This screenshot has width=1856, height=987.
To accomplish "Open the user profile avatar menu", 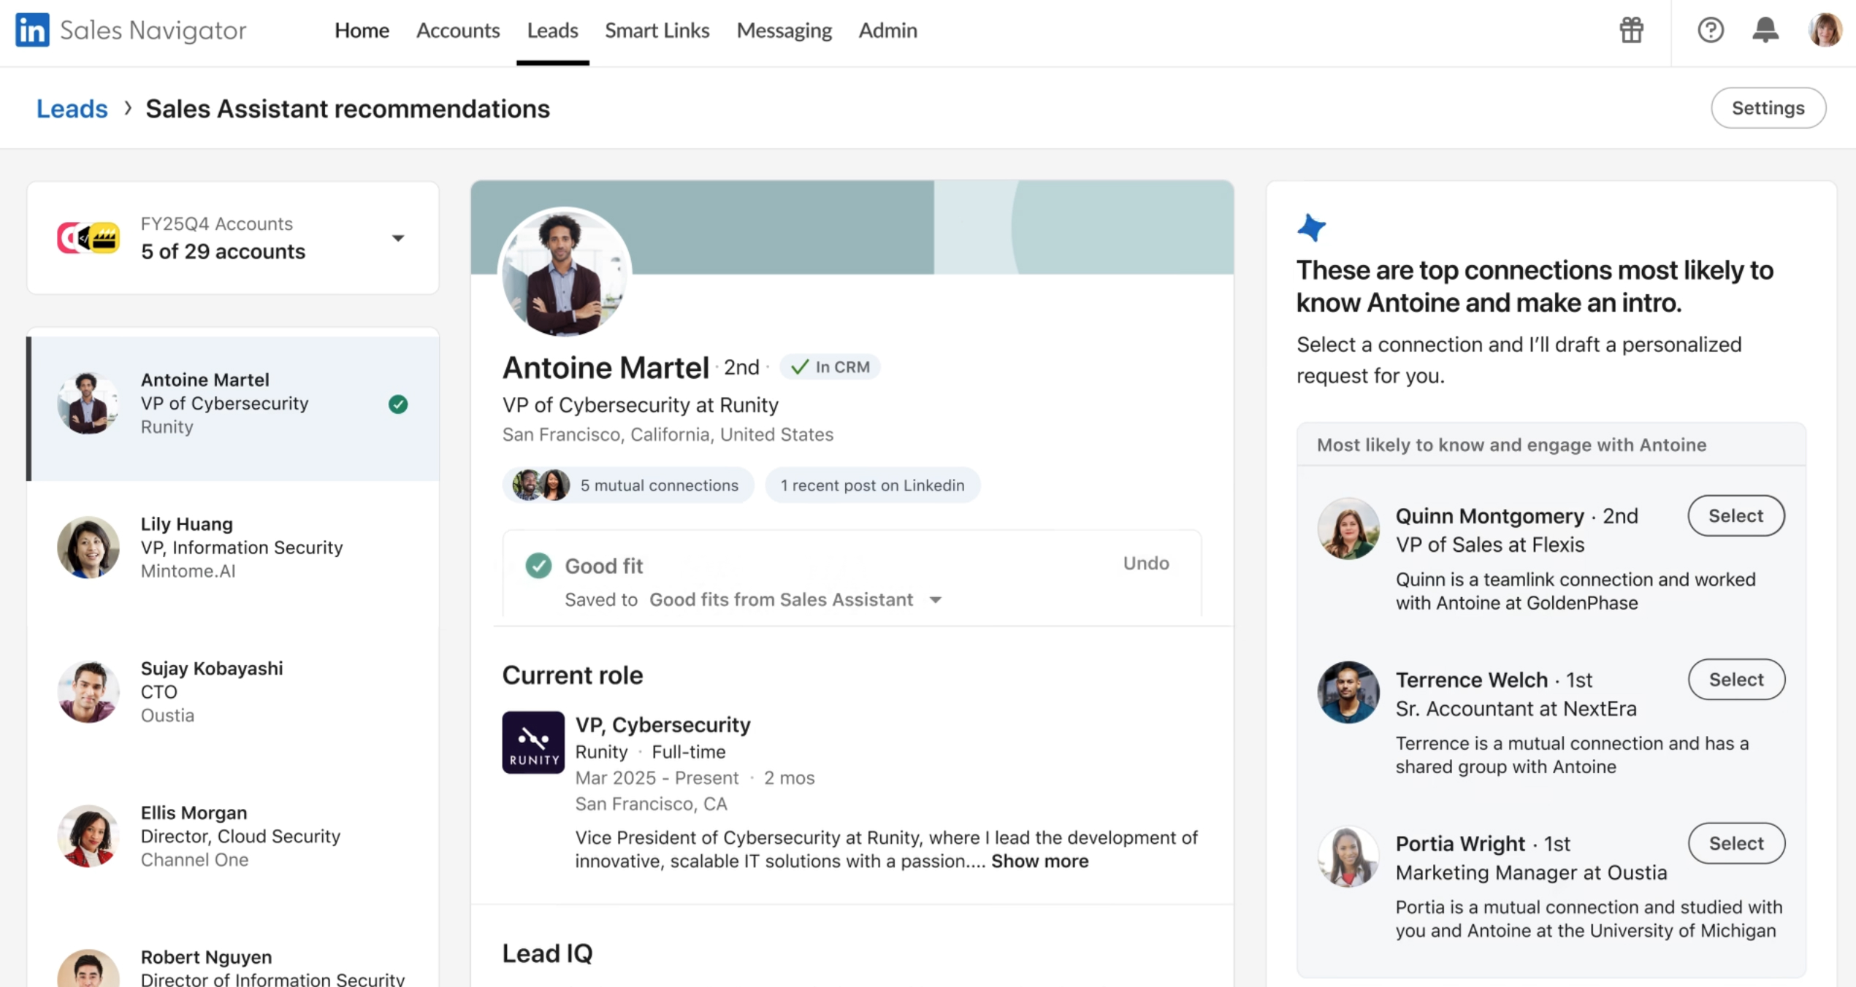I will pyautogui.click(x=1824, y=30).
